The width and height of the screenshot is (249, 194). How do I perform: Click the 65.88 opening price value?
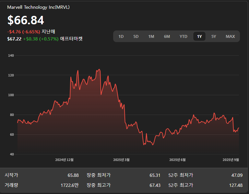tap(73, 175)
